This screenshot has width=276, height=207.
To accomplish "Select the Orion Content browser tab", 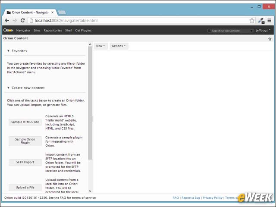I will (30, 13).
